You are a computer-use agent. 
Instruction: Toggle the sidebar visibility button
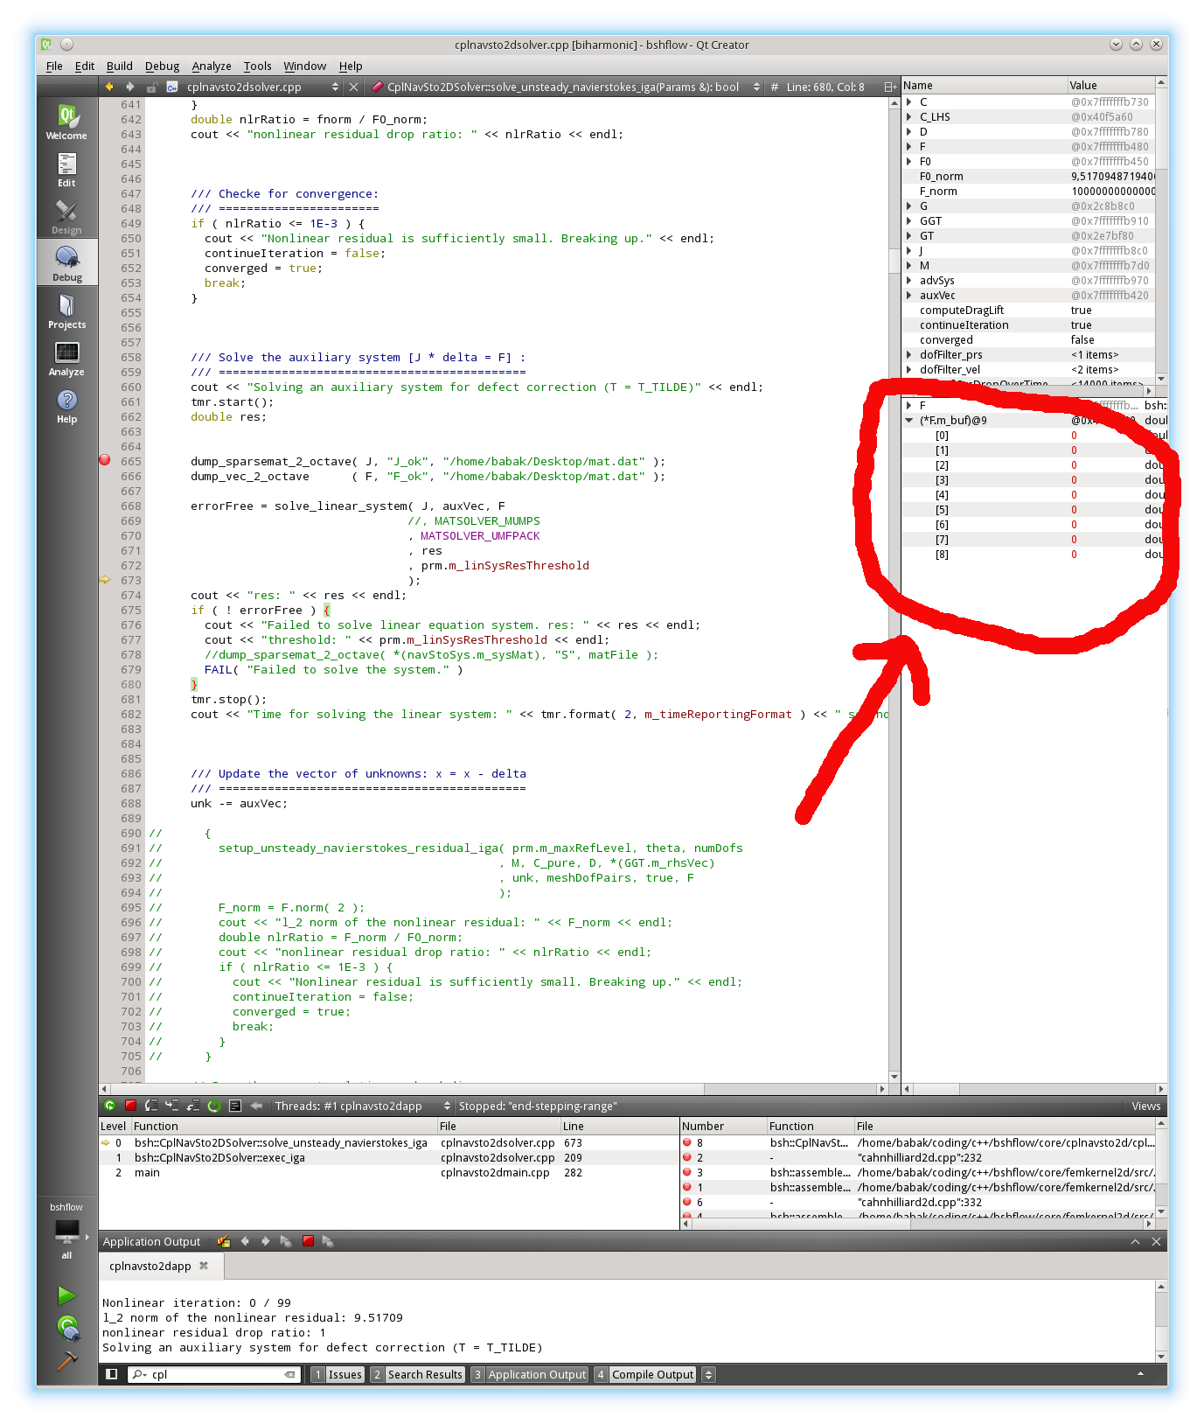pos(112,1374)
